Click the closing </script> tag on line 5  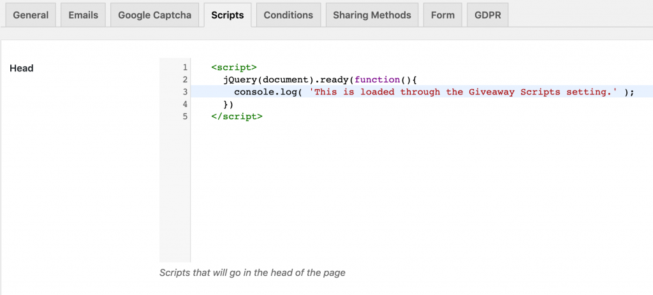237,116
